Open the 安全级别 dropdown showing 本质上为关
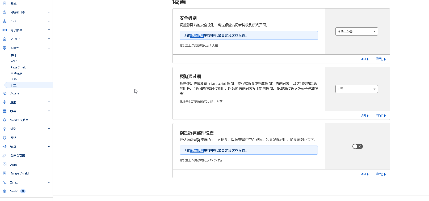The width and height of the screenshot is (429, 201). click(x=356, y=32)
